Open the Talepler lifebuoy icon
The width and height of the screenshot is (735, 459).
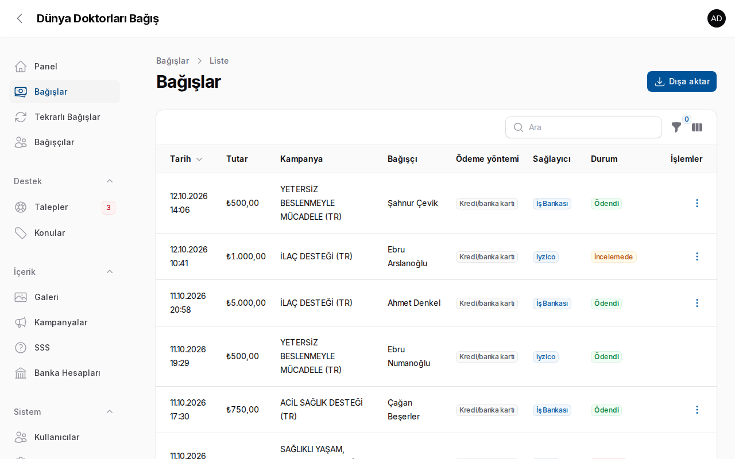point(21,207)
